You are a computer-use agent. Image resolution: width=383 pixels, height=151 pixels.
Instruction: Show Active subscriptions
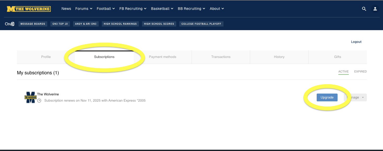coord(344,72)
